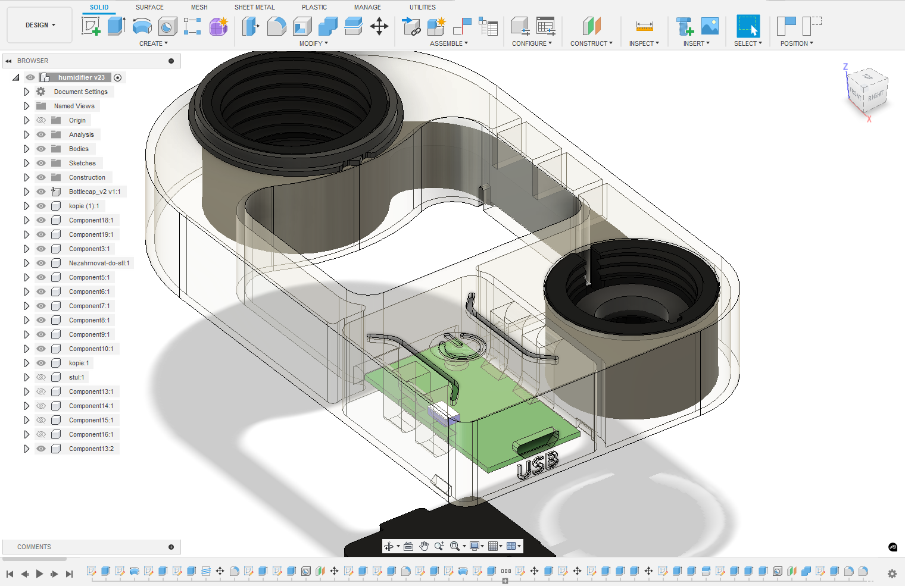Click the Measure tool in Inspect

(x=644, y=26)
